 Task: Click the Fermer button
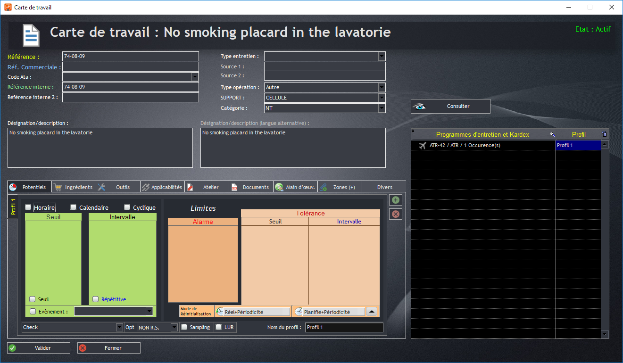(x=109, y=348)
